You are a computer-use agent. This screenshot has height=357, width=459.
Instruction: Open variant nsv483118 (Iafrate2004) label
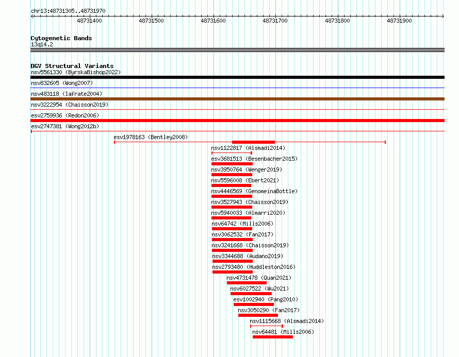pyautogui.click(x=67, y=94)
